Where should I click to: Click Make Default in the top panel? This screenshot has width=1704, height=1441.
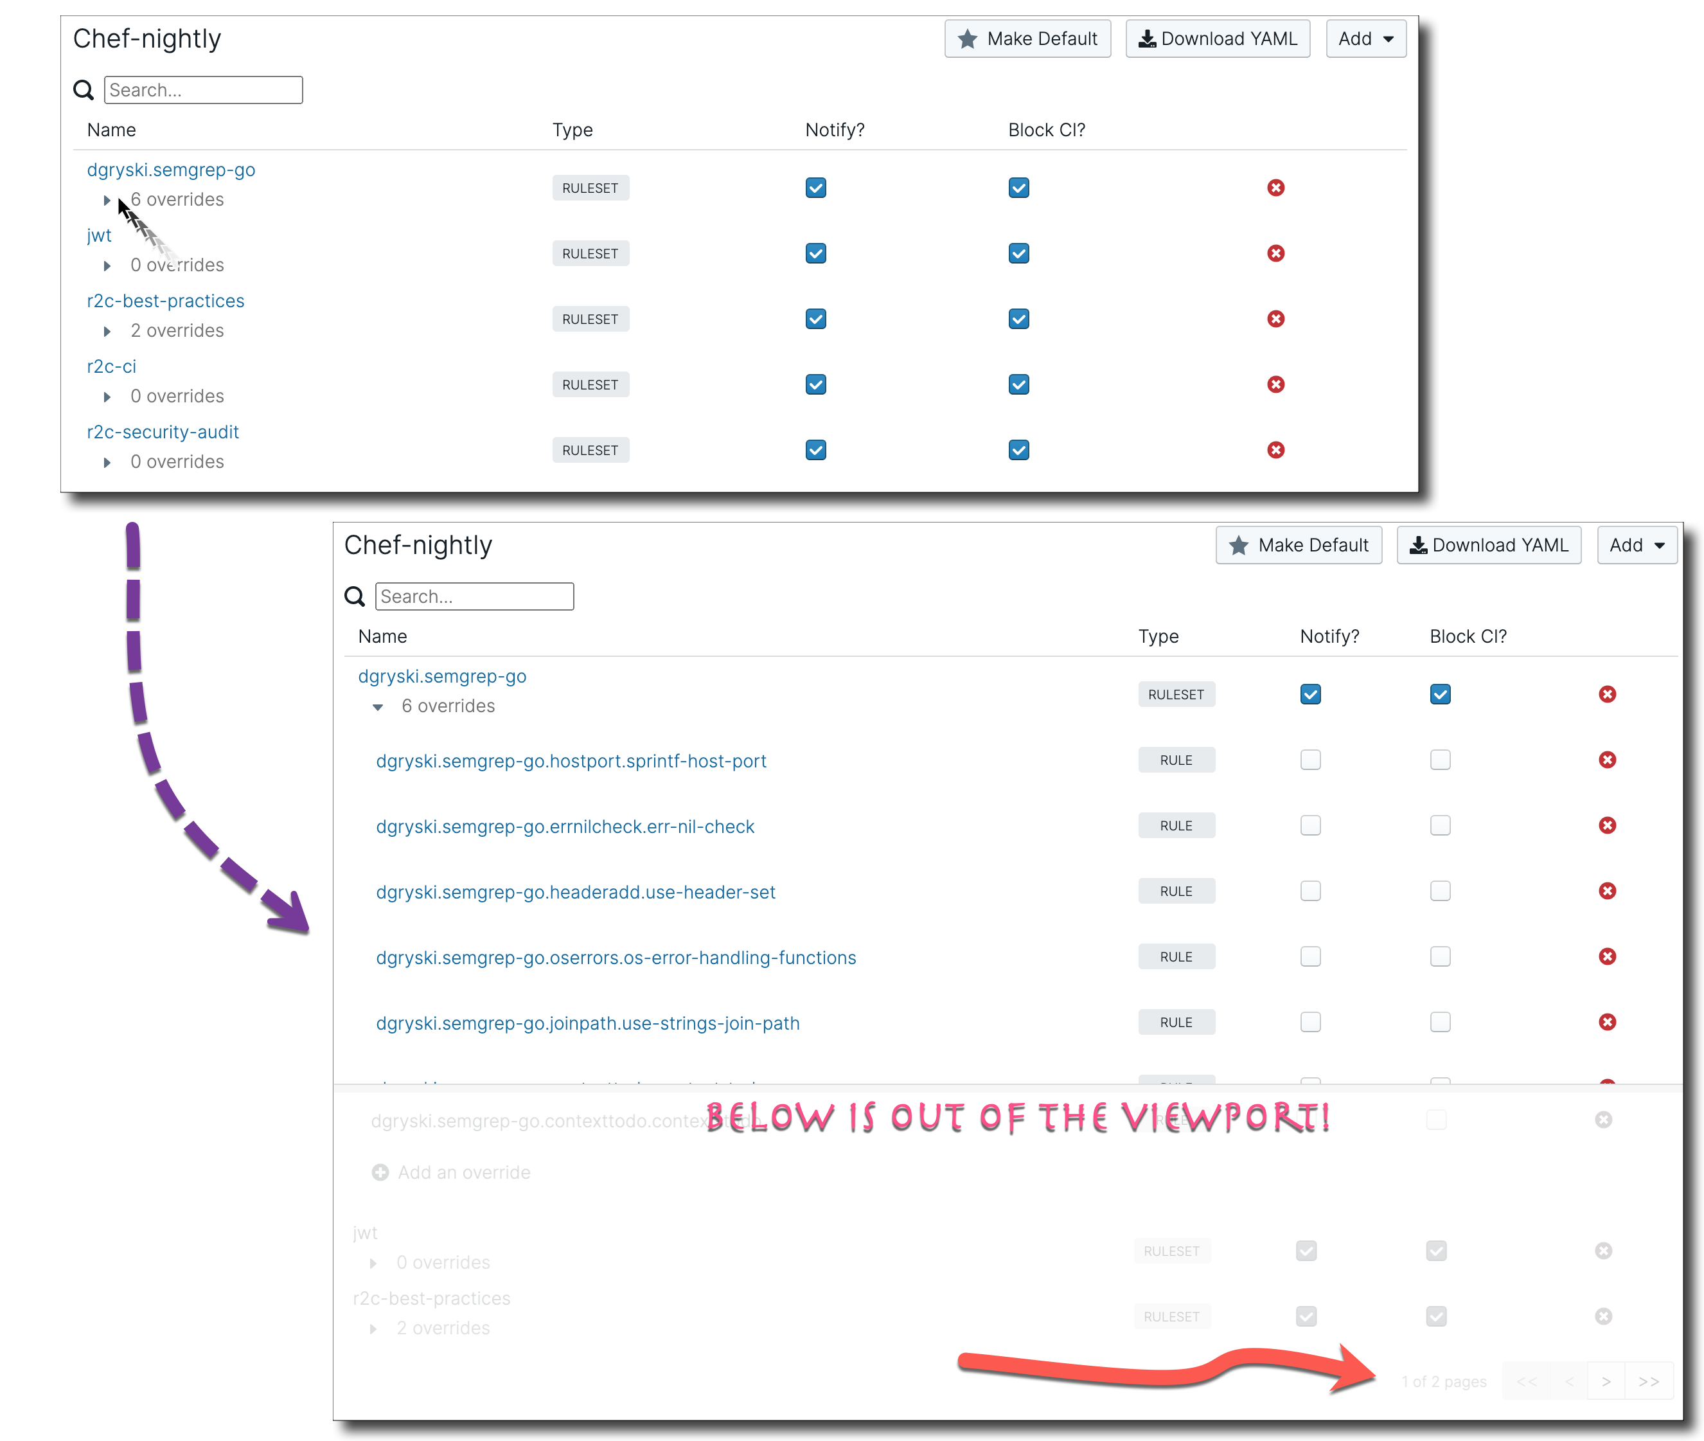(x=1027, y=39)
